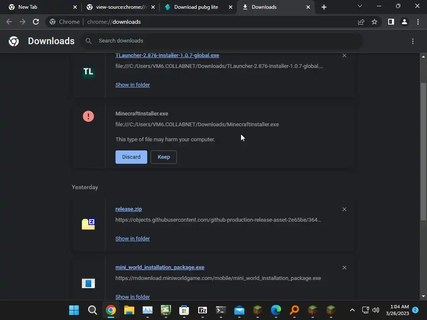
Task: Click the githubusercontent.com download URL text
Action: pyautogui.click(x=218, y=220)
